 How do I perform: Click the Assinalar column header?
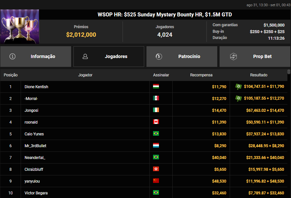point(161,75)
